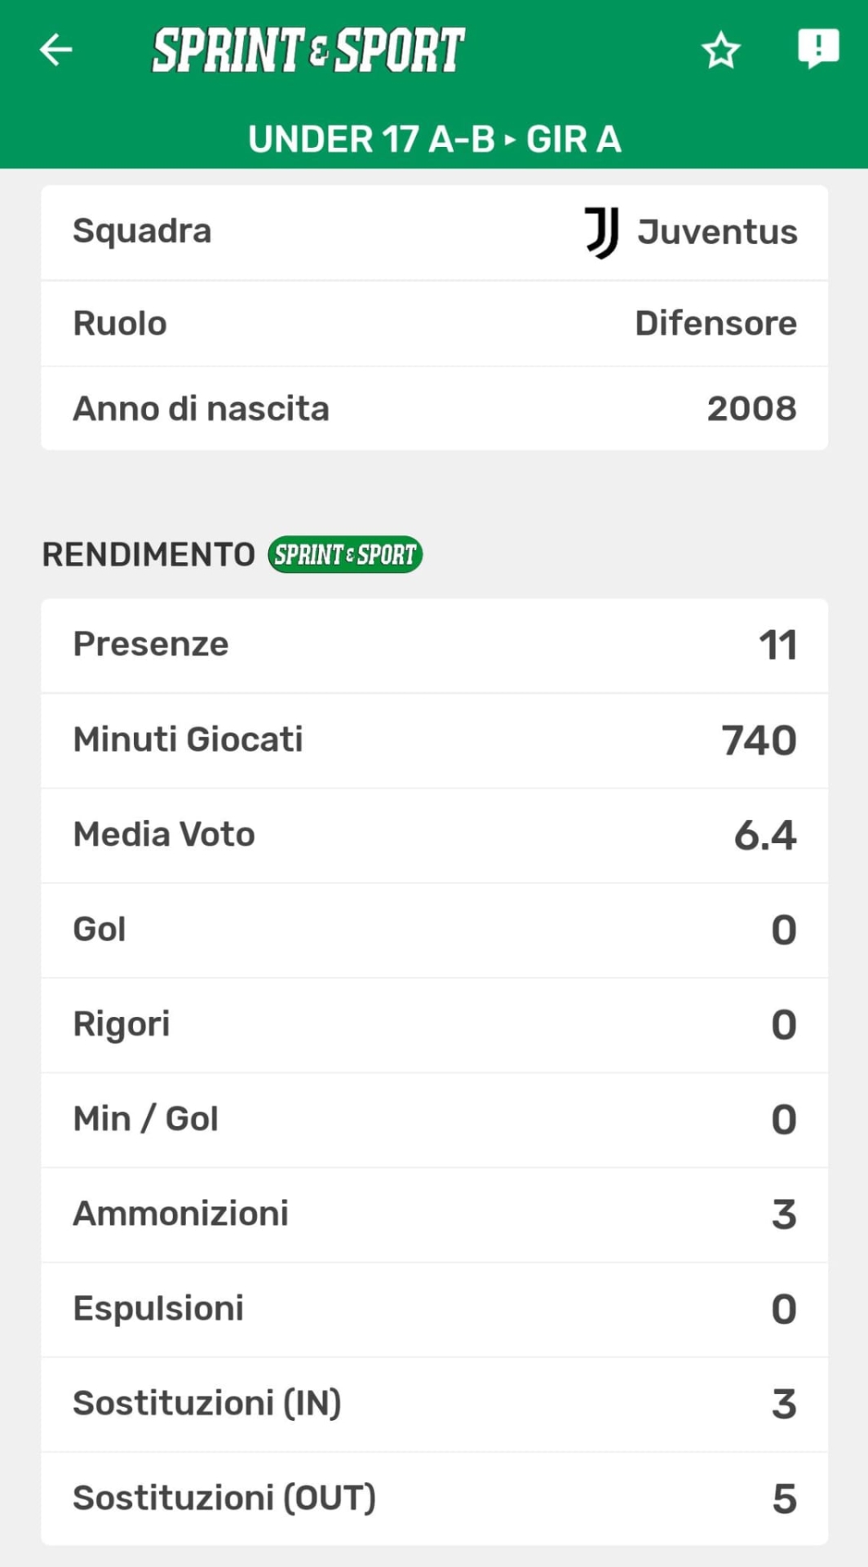This screenshot has height=1567, width=868.
Task: Tap the Media Voto value 6.4
Action: tap(764, 835)
